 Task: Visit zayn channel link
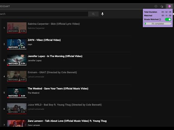(30, 44)
